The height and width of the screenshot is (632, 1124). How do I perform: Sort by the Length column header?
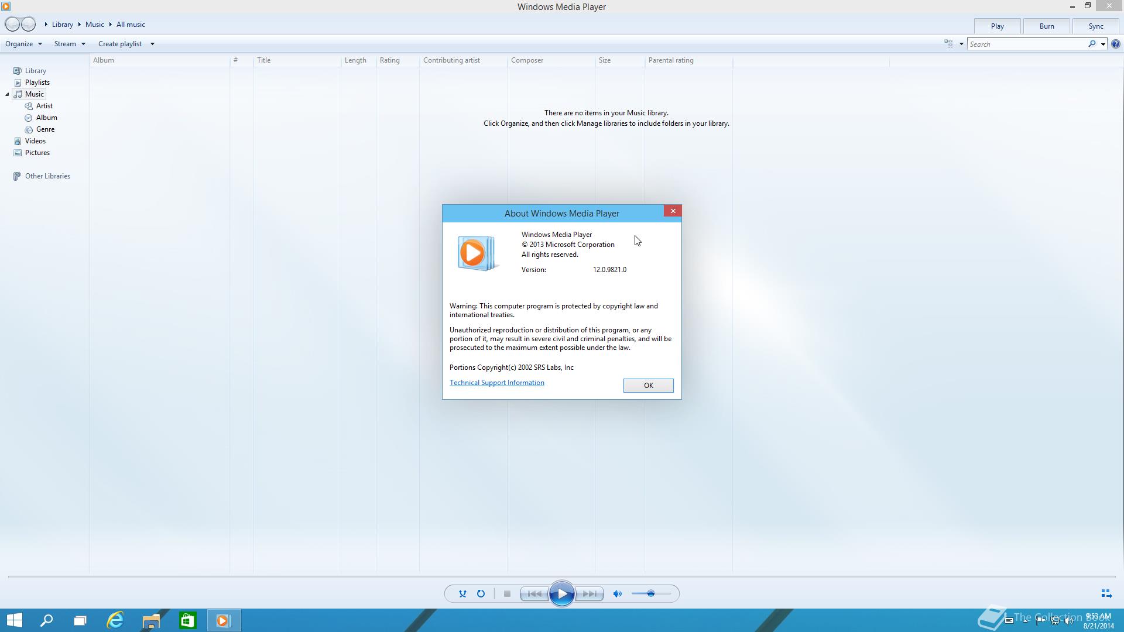(x=359, y=60)
